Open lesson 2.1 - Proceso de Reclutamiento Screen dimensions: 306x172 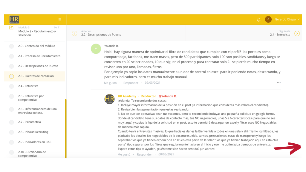[x=39, y=56]
